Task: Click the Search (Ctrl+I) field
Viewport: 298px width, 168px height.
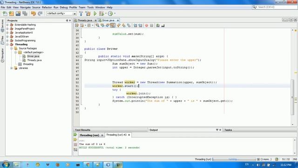Action: point(275,7)
